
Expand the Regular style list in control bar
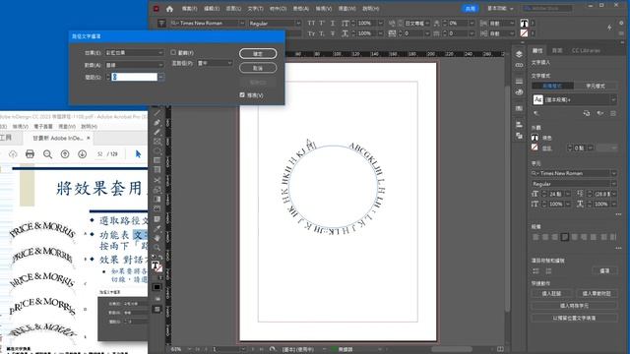[298, 24]
